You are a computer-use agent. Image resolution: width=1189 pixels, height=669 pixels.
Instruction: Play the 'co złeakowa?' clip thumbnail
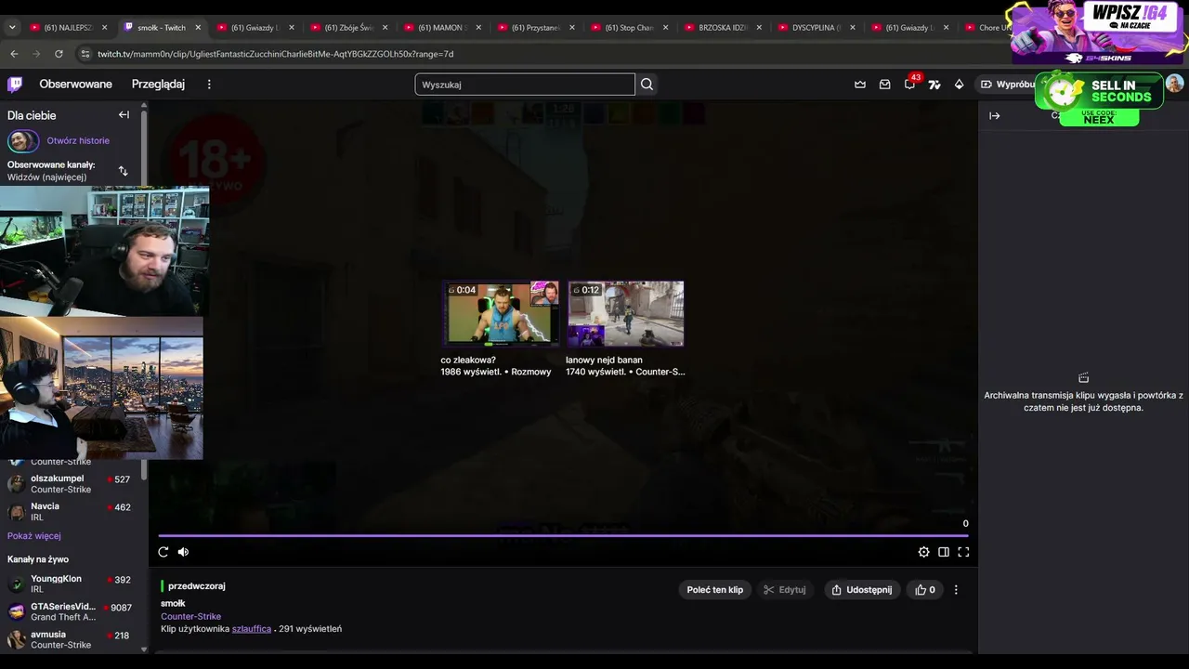[x=501, y=314]
